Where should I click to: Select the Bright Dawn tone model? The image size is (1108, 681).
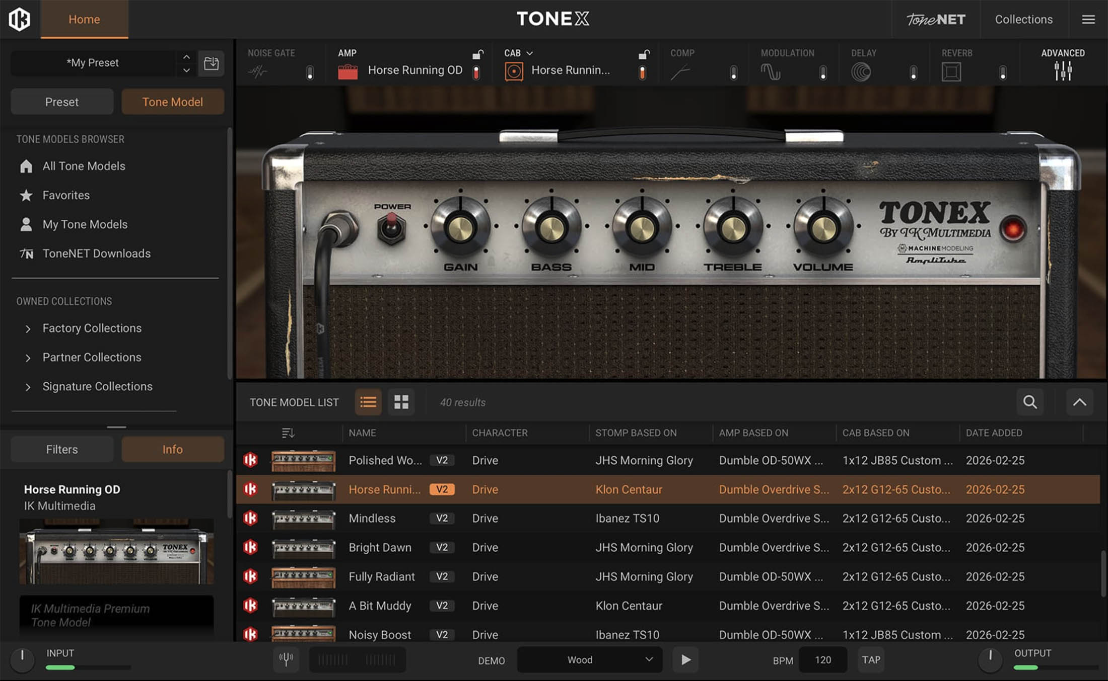tap(380, 547)
